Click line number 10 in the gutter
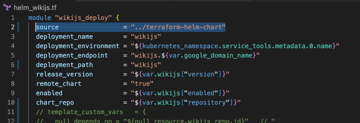The image size is (360, 123). (11, 103)
